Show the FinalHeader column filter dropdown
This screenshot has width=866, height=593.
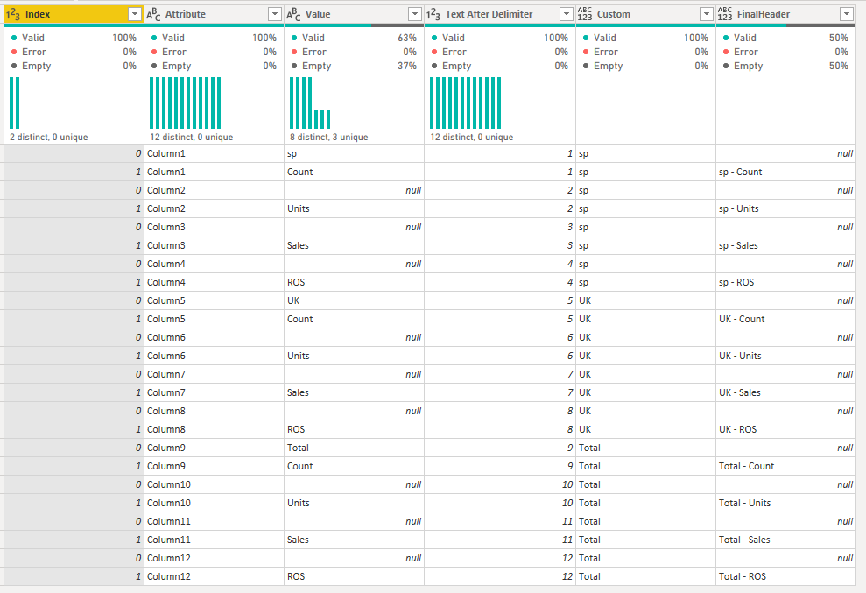click(x=848, y=14)
